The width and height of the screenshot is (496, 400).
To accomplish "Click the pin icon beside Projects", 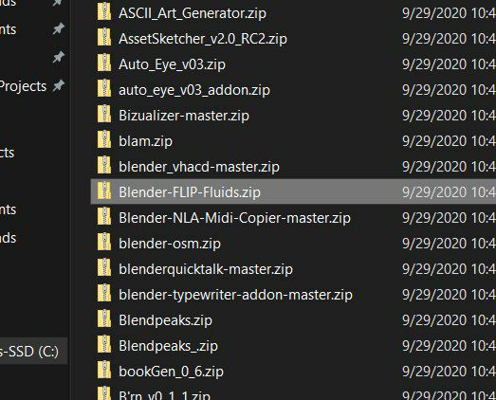I will tap(59, 85).
